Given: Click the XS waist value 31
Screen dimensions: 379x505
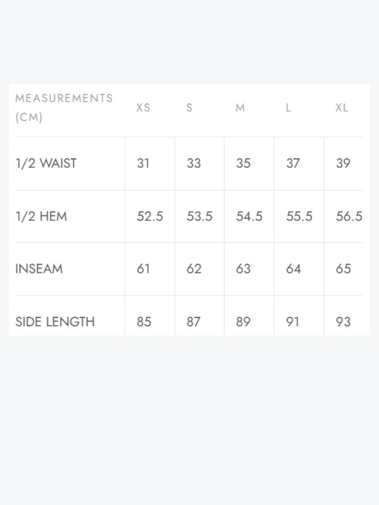Looking at the screenshot, I should [x=143, y=163].
